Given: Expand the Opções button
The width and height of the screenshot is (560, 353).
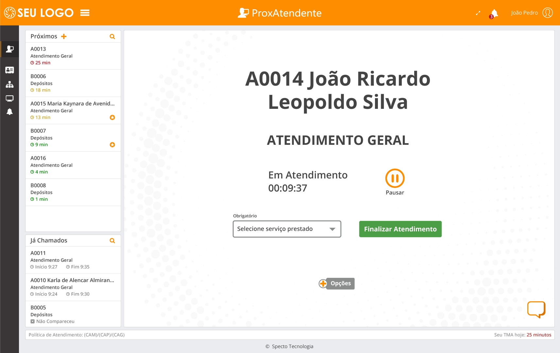Looking at the screenshot, I should pyautogui.click(x=337, y=283).
